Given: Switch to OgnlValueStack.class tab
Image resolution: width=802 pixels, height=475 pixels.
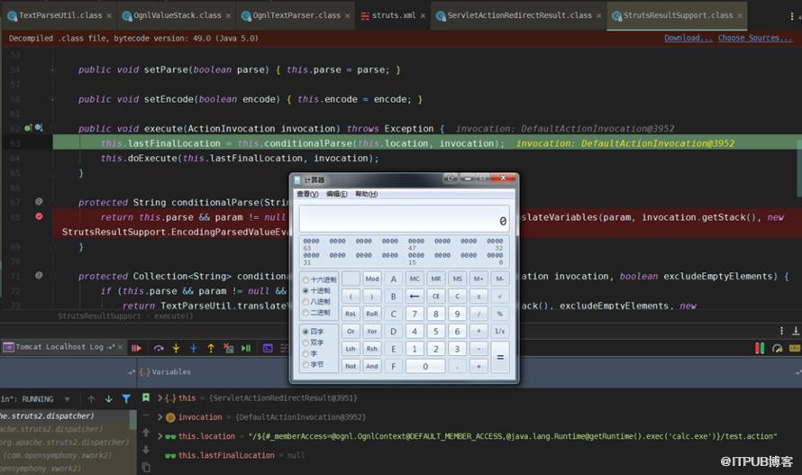Looking at the screenshot, I should 176,15.
